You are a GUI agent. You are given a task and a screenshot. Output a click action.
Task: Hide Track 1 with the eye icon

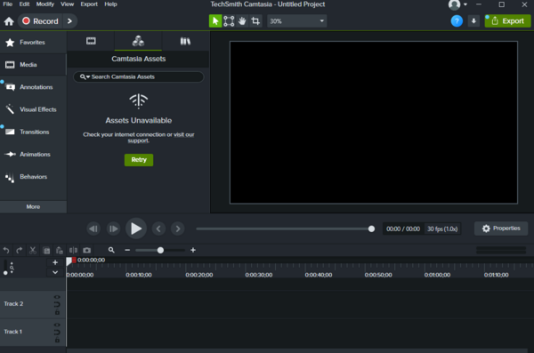coord(57,325)
